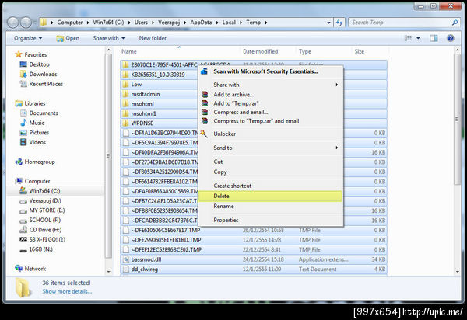
Task: Click the 16GB (N:) drive icon
Action: (23, 251)
